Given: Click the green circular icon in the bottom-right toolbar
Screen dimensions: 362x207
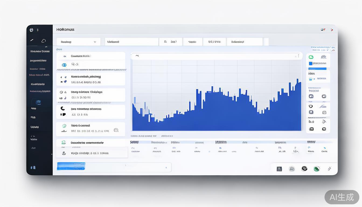Looking at the screenshot, I should [317, 169].
